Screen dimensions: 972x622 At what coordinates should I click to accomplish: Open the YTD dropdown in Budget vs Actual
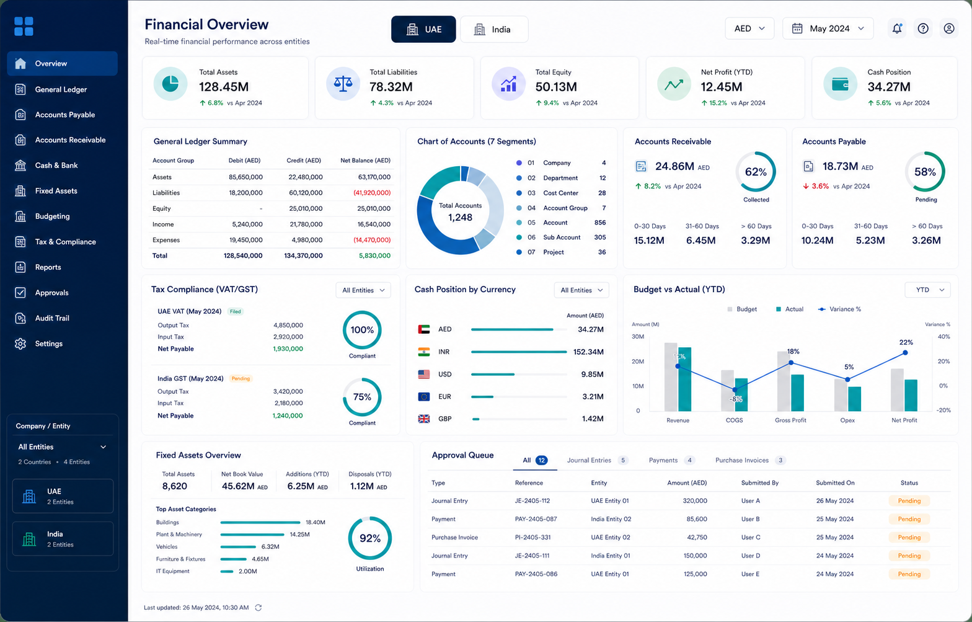928,290
